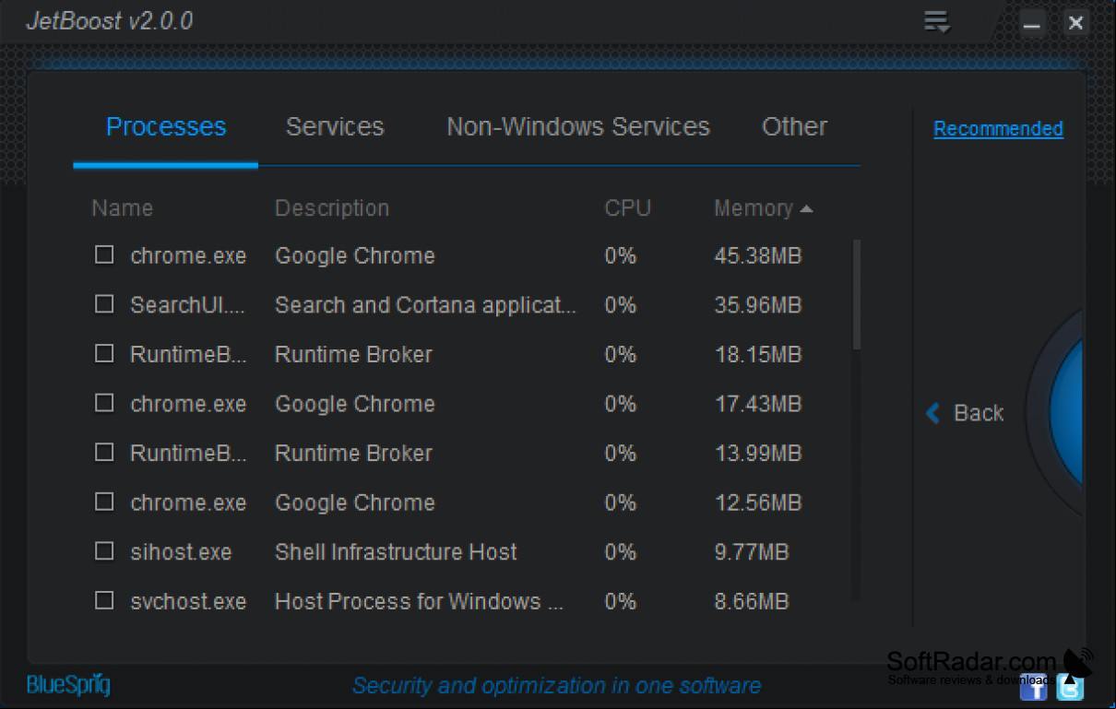Image resolution: width=1116 pixels, height=709 pixels.
Task: Open the Non-Windows Services tab
Action: (578, 127)
